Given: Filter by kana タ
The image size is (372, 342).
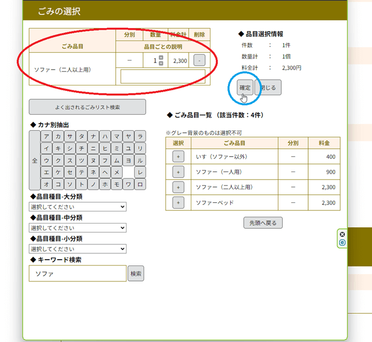Looking at the screenshot, I should coord(82,136).
